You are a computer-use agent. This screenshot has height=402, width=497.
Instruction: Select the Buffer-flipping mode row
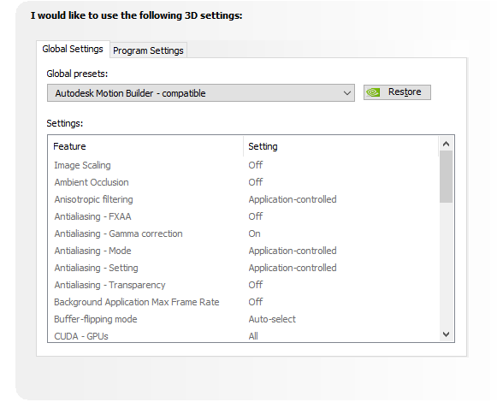(x=244, y=319)
